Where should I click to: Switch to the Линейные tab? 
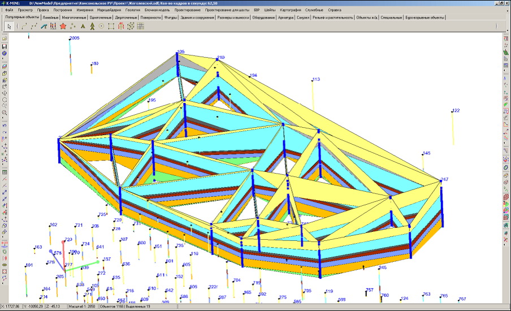coord(50,18)
